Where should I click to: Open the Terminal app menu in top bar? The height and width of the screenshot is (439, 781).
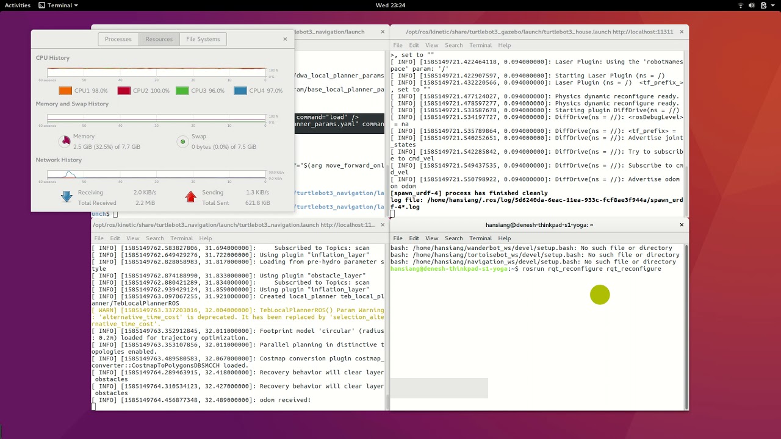(58, 5)
